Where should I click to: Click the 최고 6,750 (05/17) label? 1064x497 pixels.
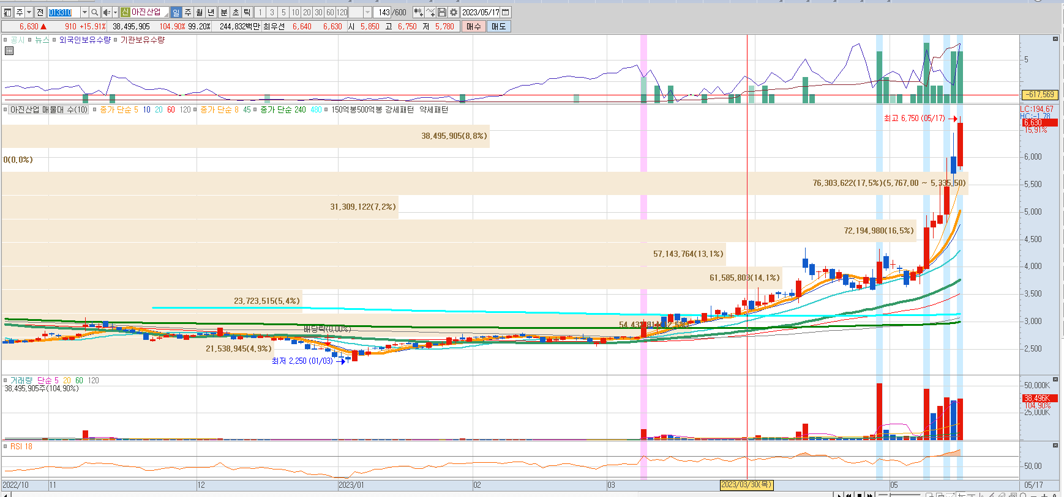pyautogui.click(x=914, y=118)
